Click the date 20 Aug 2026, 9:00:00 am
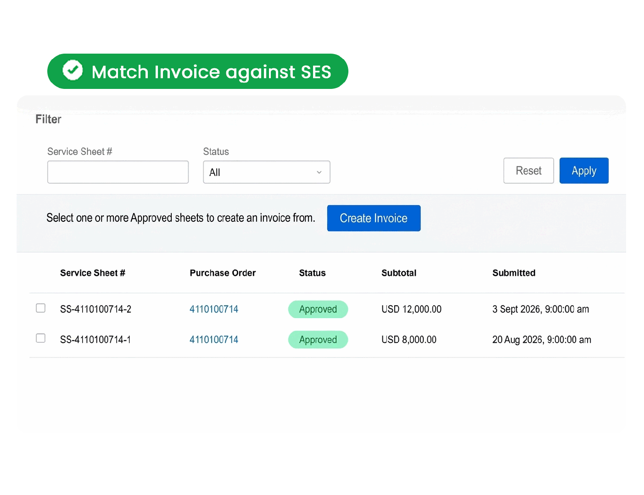644x495 pixels. 542,340
